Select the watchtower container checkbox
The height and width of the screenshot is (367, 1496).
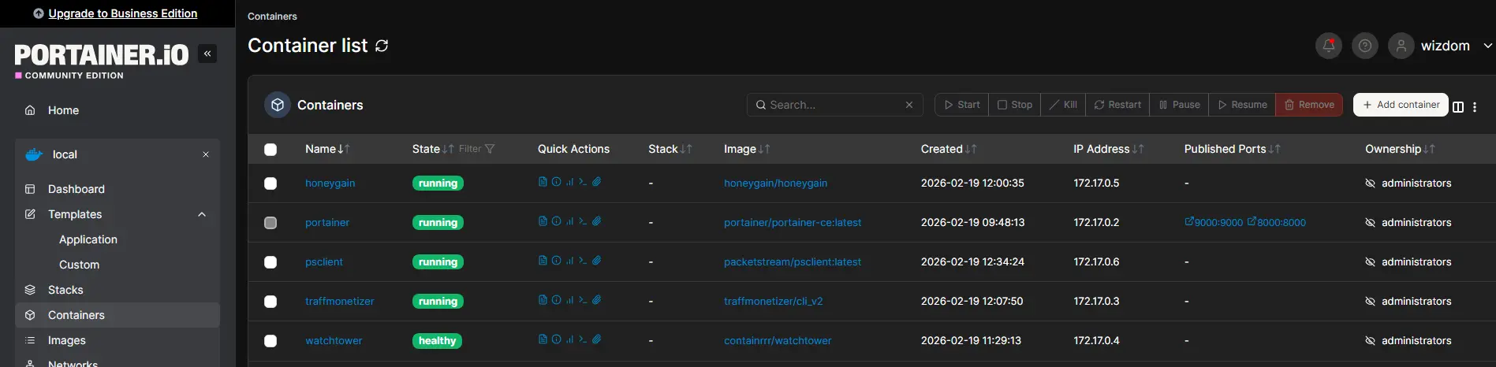pyautogui.click(x=270, y=341)
